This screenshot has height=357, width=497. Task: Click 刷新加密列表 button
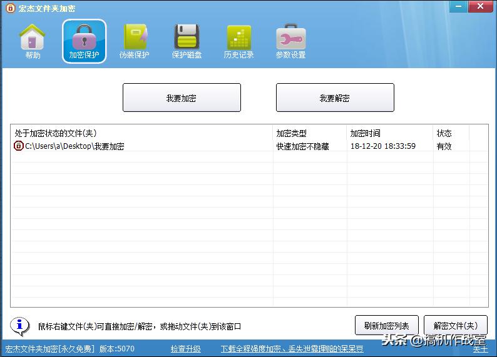click(387, 325)
